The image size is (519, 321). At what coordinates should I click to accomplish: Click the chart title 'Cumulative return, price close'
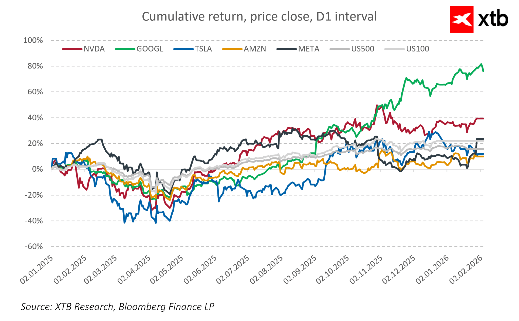point(259,17)
